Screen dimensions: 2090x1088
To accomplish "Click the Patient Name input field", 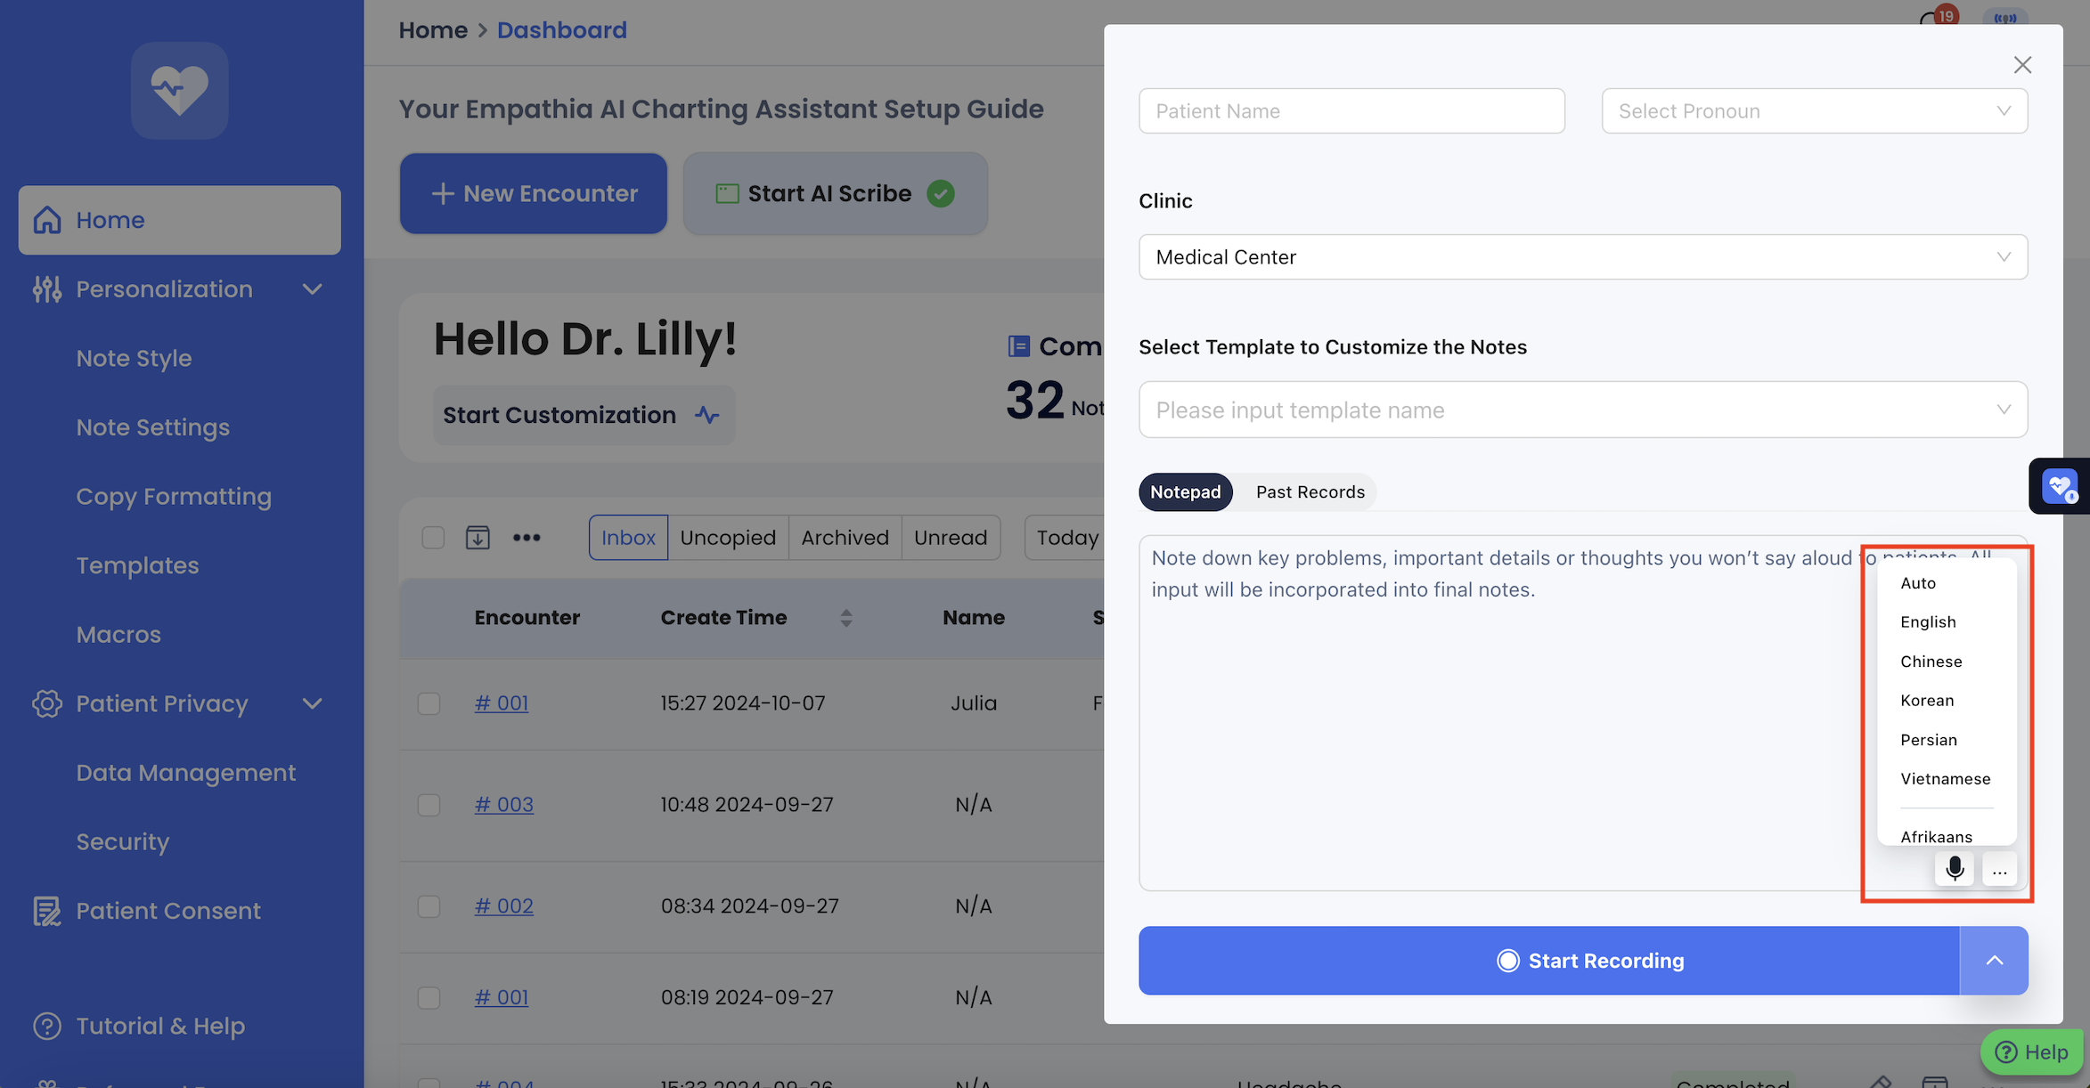I will (1351, 111).
